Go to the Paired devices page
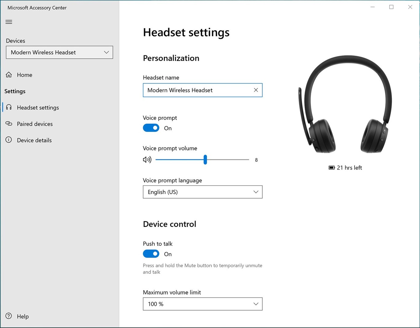The image size is (420, 328). click(x=35, y=124)
